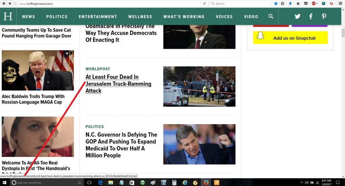
Task: Click the POLITICS label above N.C. Governor story
Action: pyautogui.click(x=95, y=127)
